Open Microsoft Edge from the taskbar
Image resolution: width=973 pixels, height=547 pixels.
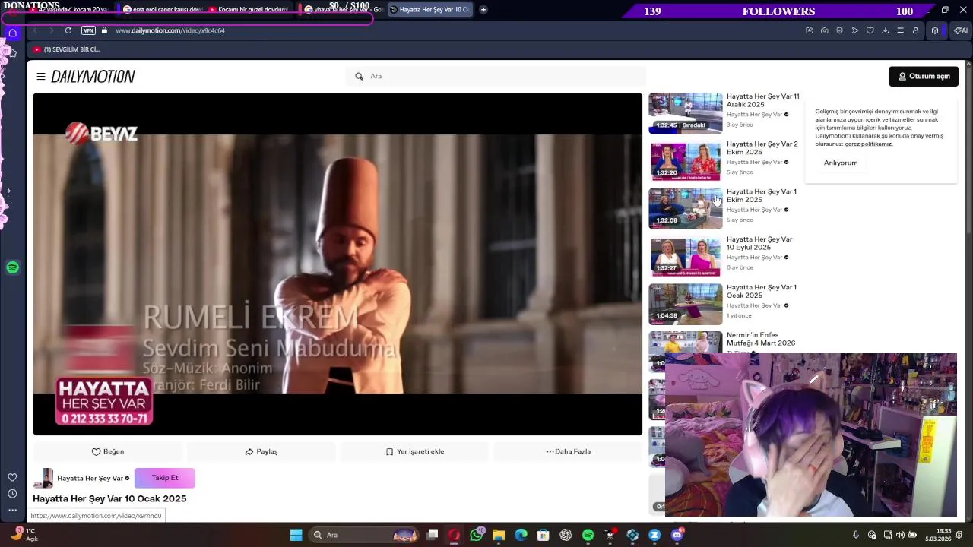point(521,535)
